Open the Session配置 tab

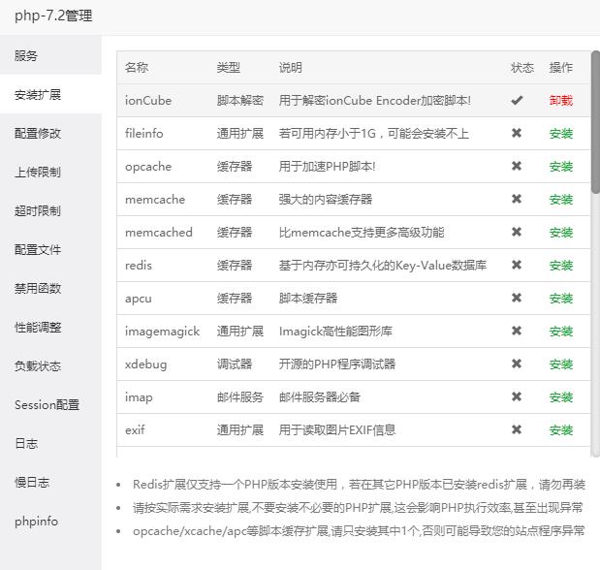tap(50, 404)
